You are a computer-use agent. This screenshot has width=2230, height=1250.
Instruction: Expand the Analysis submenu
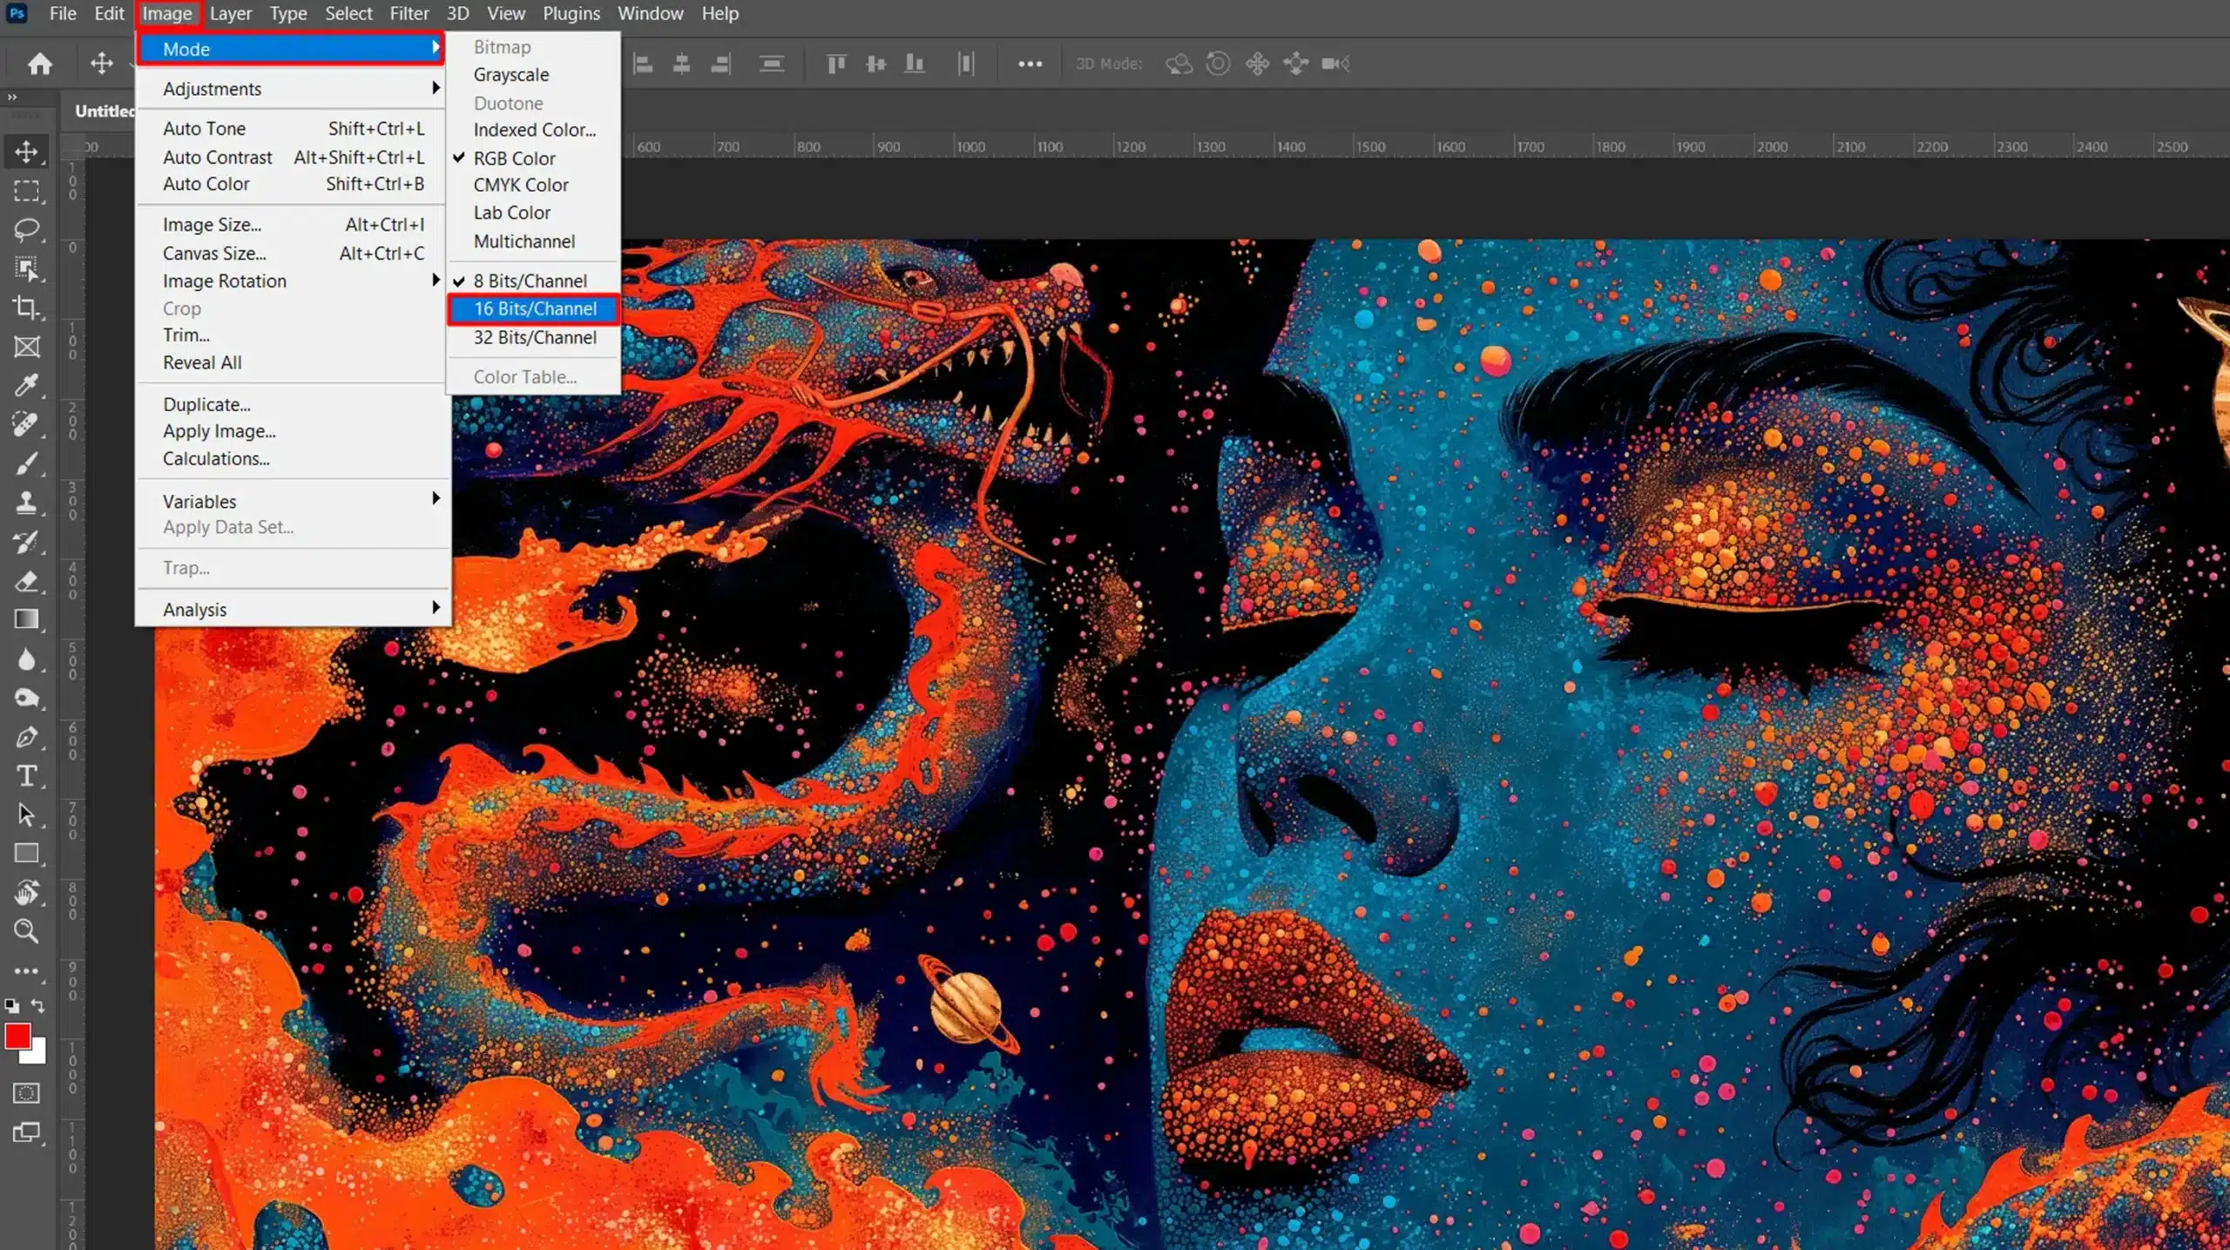pyautogui.click(x=291, y=609)
